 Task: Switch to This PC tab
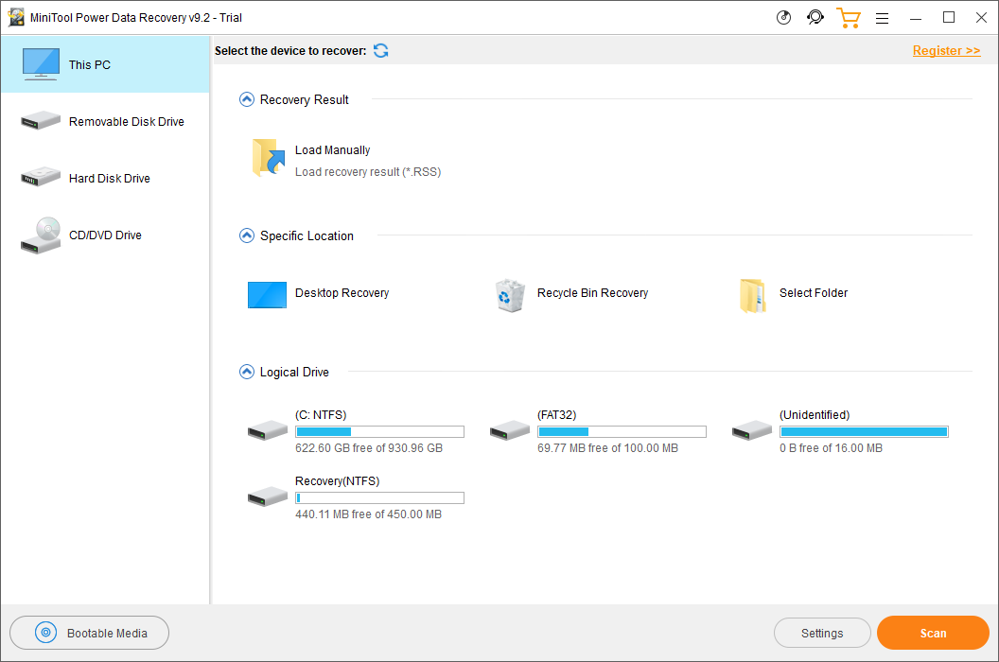point(105,64)
